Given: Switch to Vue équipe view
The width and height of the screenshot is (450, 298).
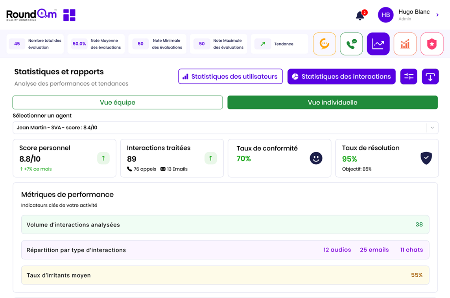Looking at the screenshot, I should click(118, 103).
